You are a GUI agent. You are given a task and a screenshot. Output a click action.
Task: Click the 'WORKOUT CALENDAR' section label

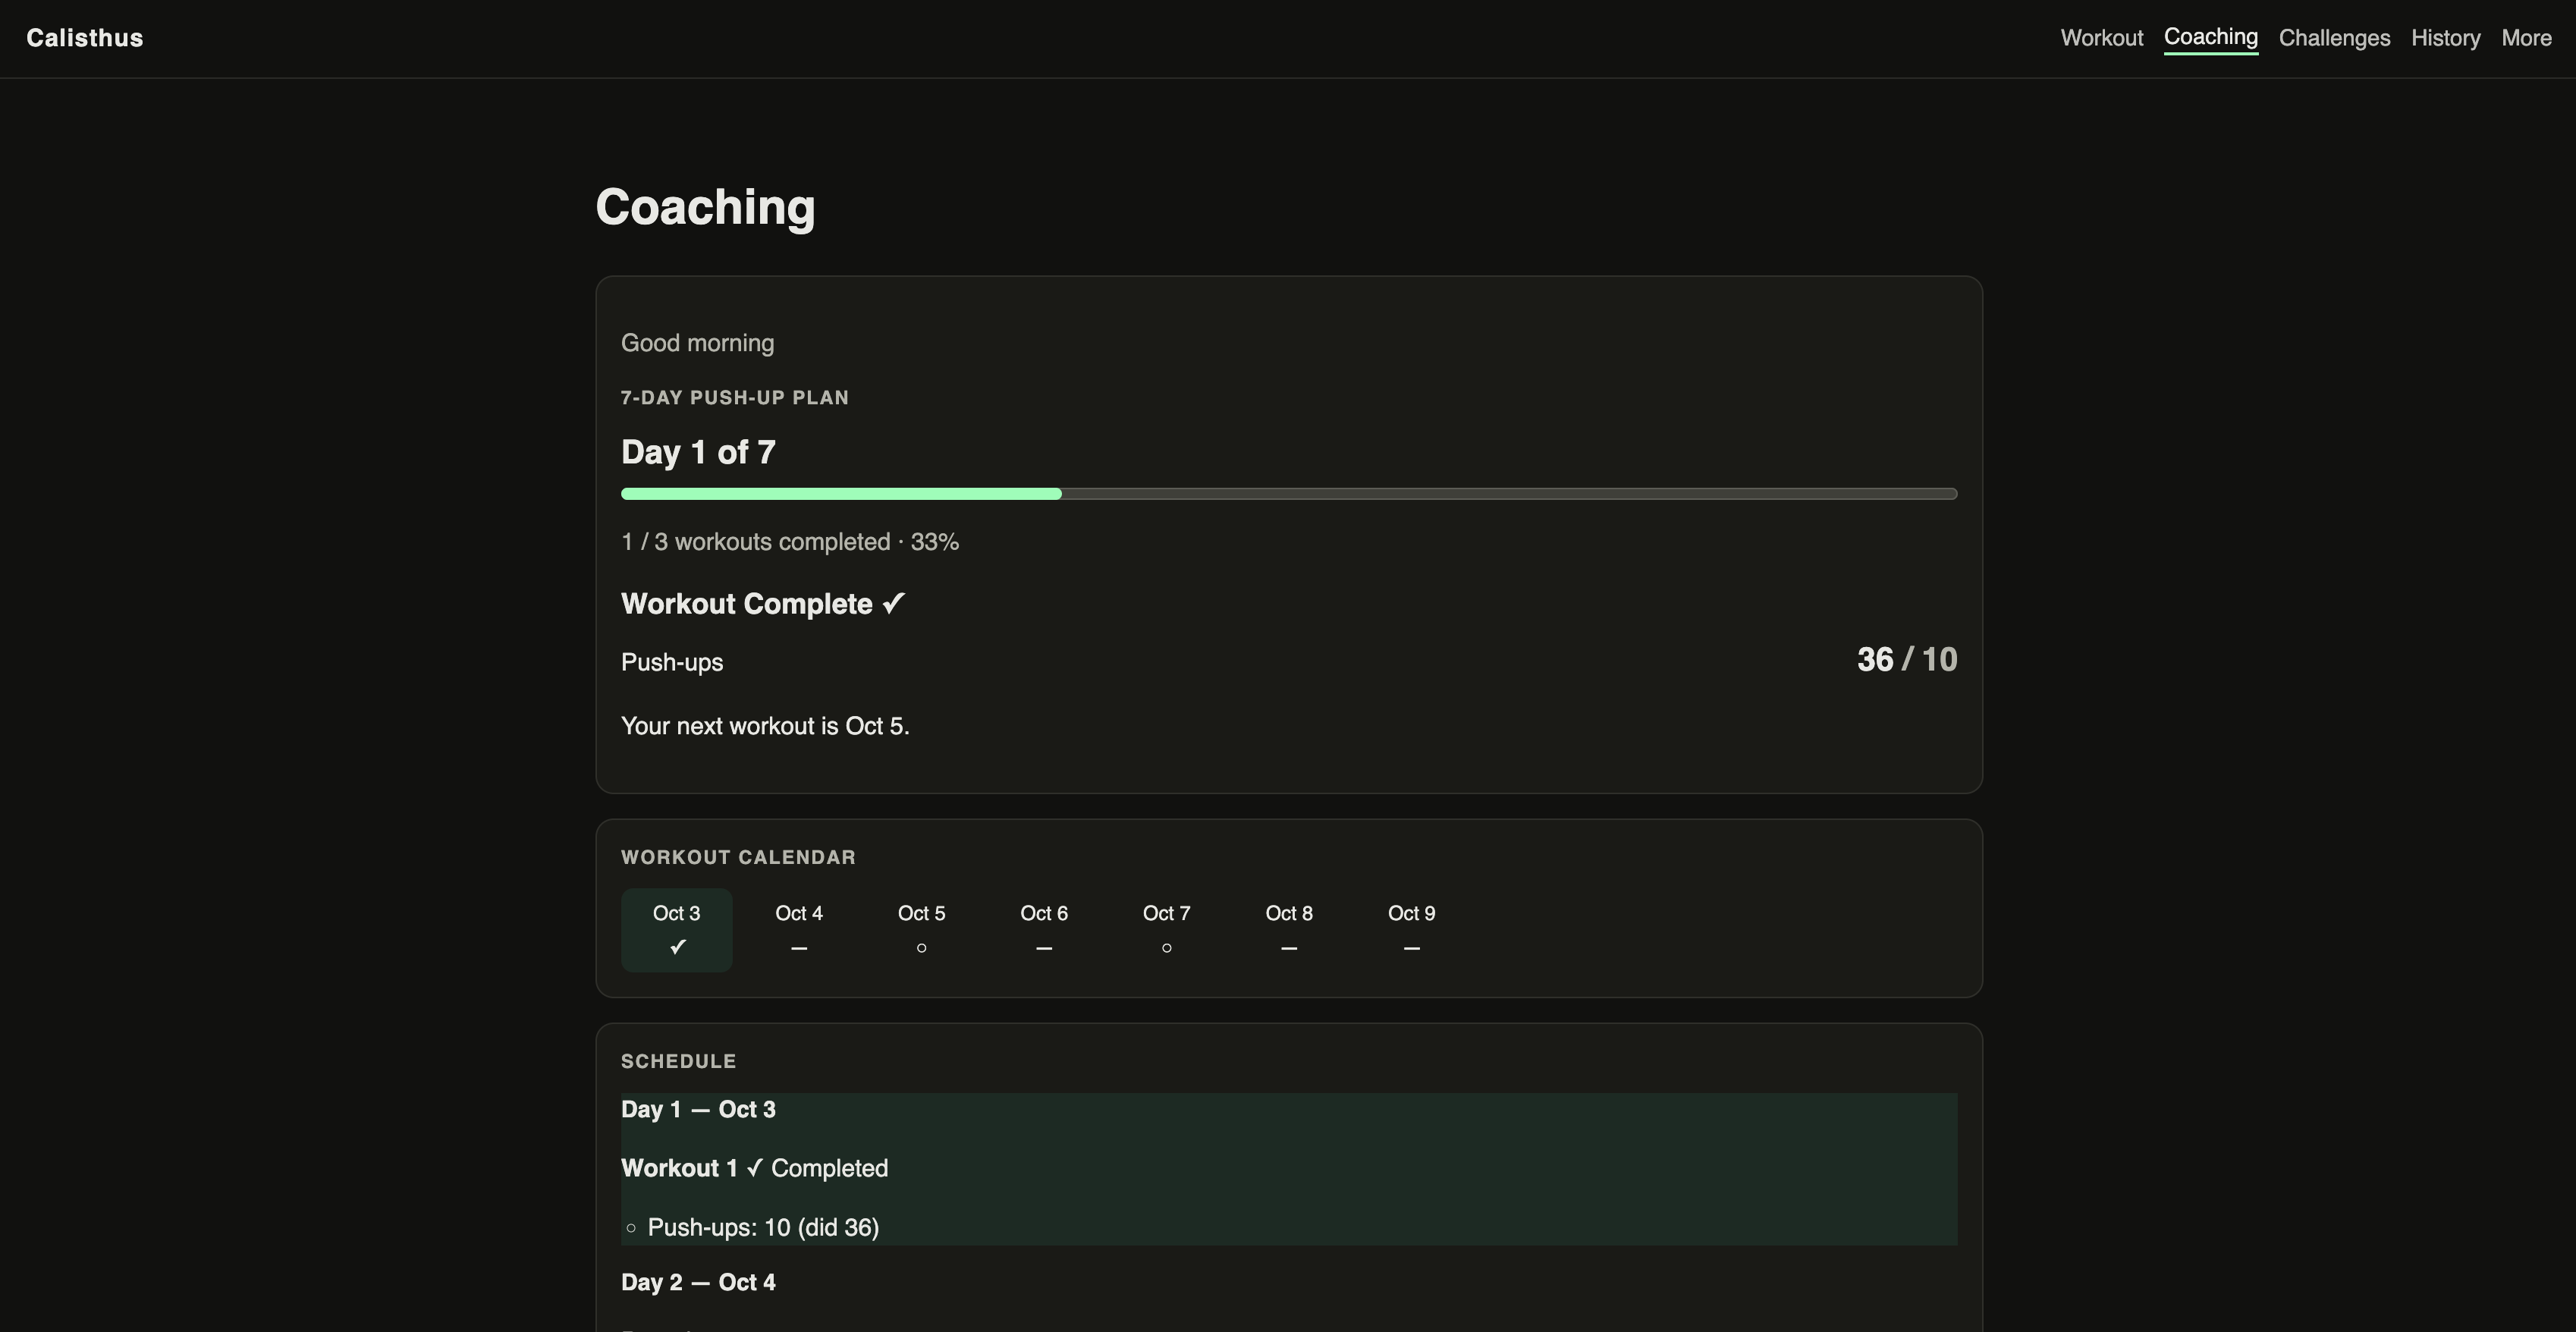pos(738,857)
